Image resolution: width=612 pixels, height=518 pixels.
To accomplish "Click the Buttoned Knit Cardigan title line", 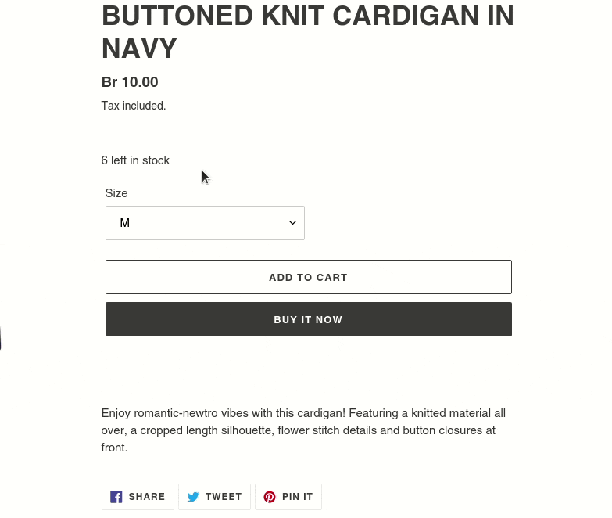I will pos(308,16).
